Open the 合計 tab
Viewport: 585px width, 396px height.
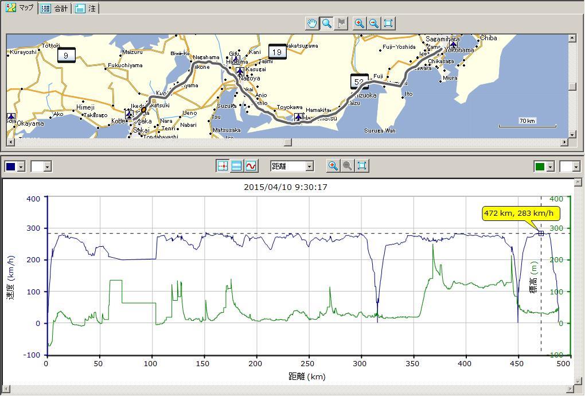54,9
